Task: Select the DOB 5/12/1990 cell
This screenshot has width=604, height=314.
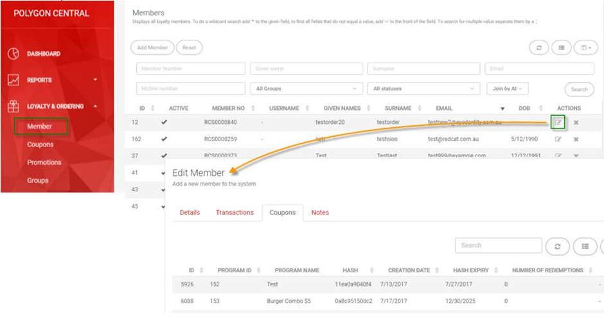Action: tap(524, 139)
